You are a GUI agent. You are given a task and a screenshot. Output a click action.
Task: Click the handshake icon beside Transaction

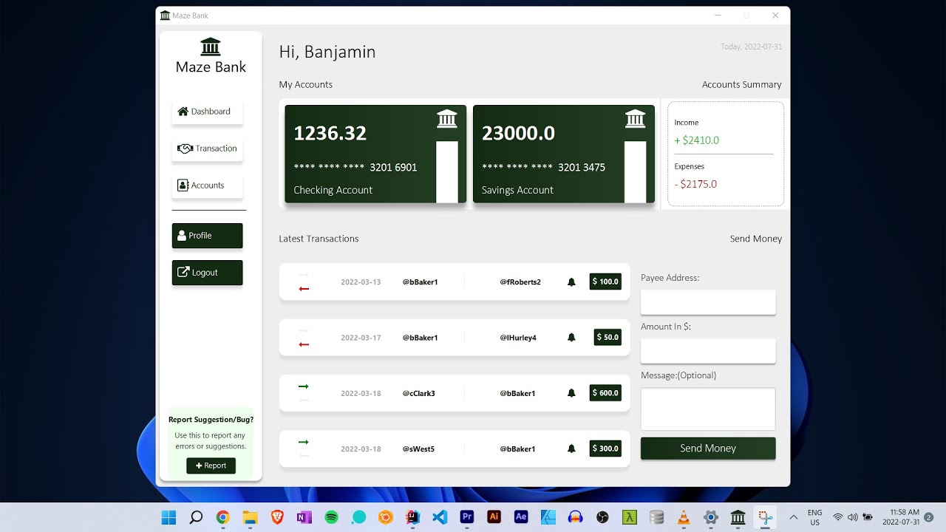(x=185, y=149)
